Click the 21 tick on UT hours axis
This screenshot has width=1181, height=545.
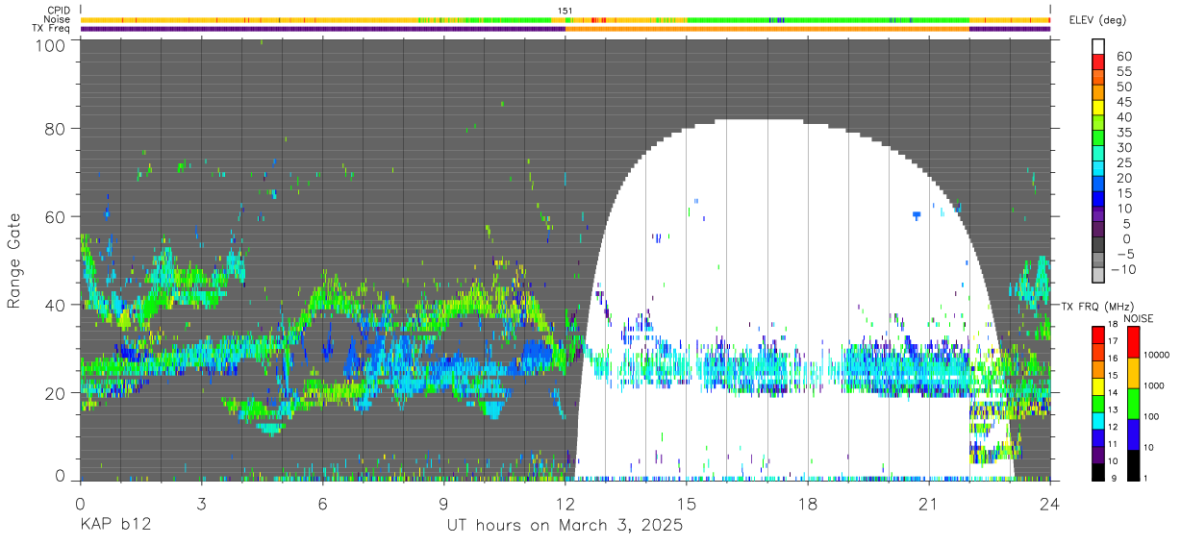point(929,504)
